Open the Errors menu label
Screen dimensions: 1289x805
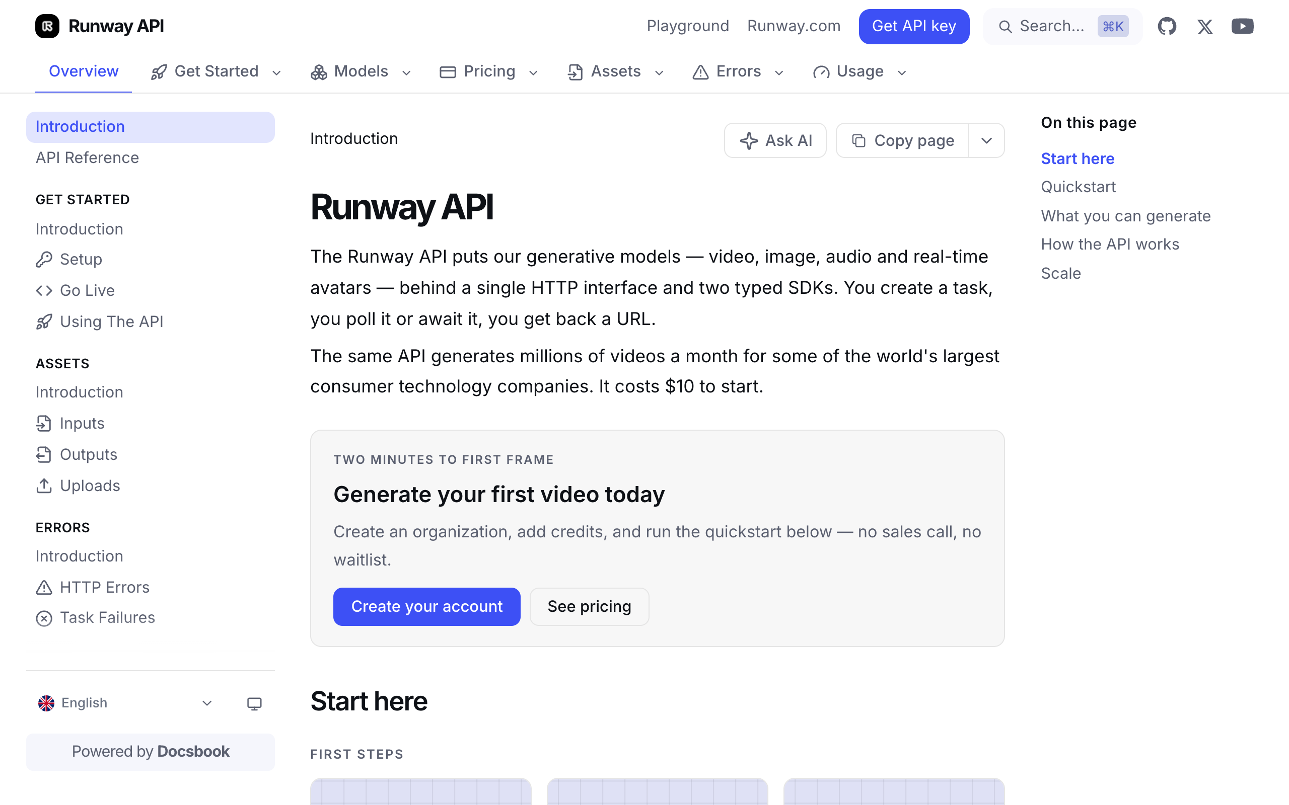738,71
